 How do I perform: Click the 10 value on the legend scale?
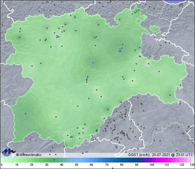point(17,165)
